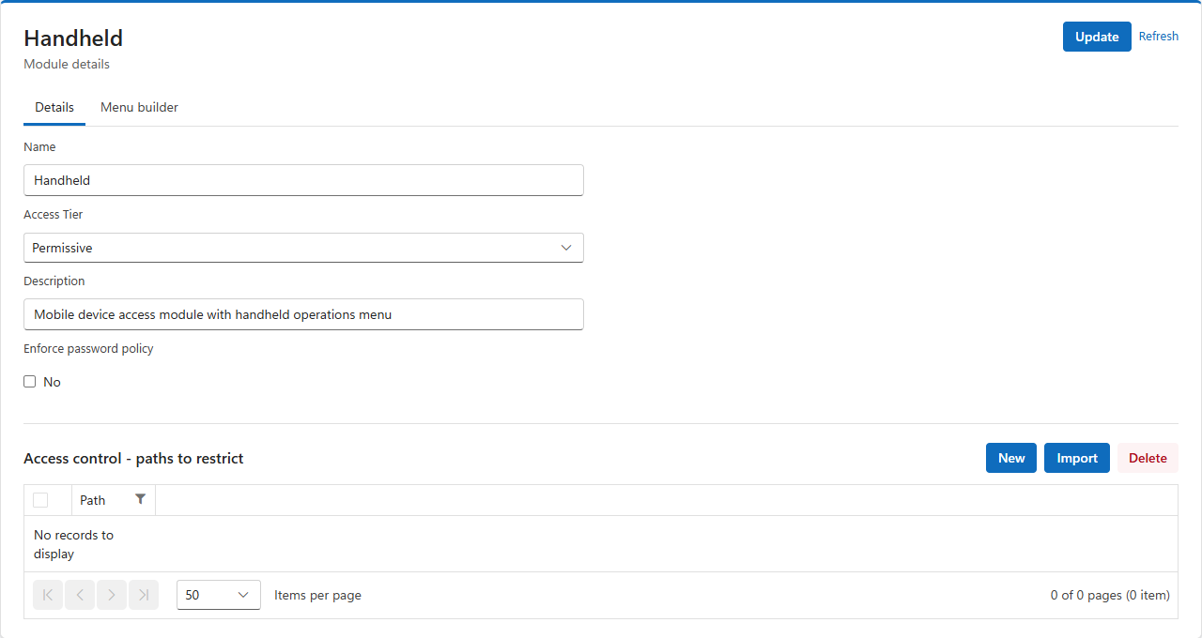Click the 'Module details' subtitle
The image size is (1202, 638).
click(67, 65)
